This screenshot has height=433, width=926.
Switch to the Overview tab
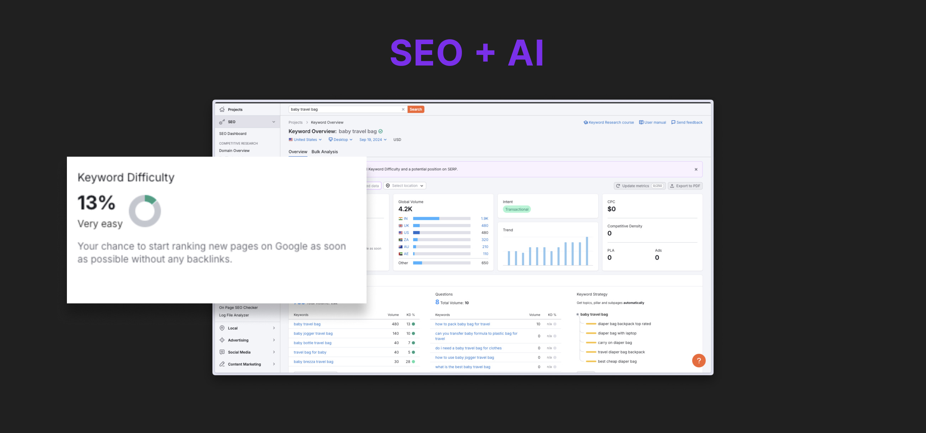[298, 152]
